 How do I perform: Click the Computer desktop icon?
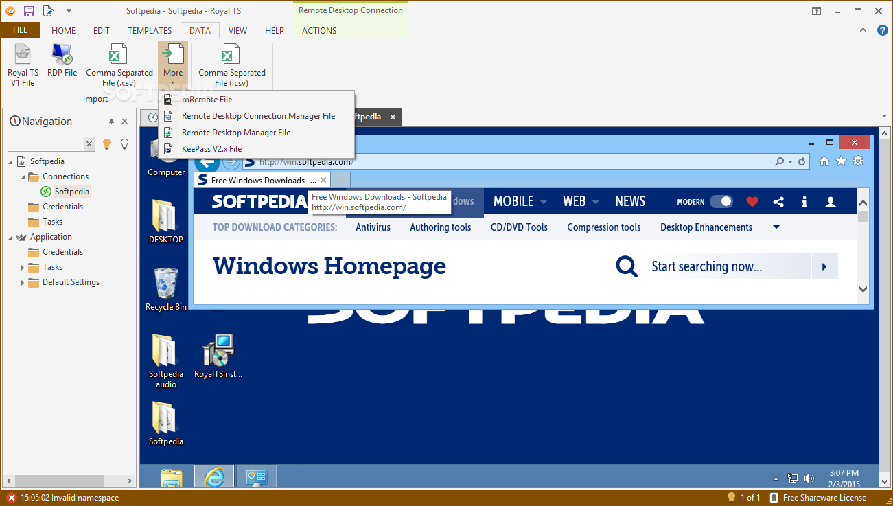(x=166, y=158)
